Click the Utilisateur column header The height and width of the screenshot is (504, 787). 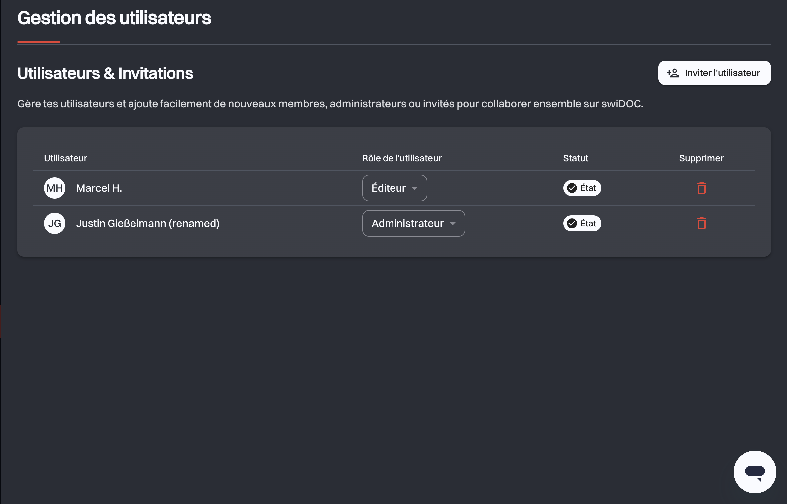(x=66, y=158)
